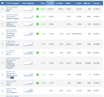Click green arrow icon in Optimum (Proprietary) row
Viewport: 104px width, 97px height.
click(37, 24)
